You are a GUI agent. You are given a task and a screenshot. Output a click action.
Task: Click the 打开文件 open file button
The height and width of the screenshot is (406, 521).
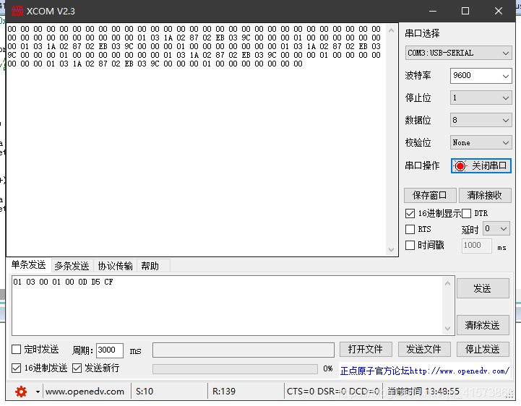pos(366,349)
